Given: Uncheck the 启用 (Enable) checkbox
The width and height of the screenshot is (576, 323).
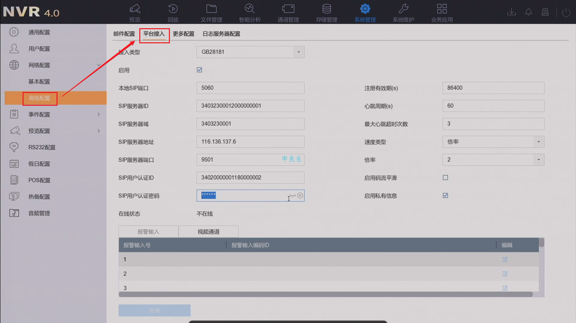Looking at the screenshot, I should 199,70.
